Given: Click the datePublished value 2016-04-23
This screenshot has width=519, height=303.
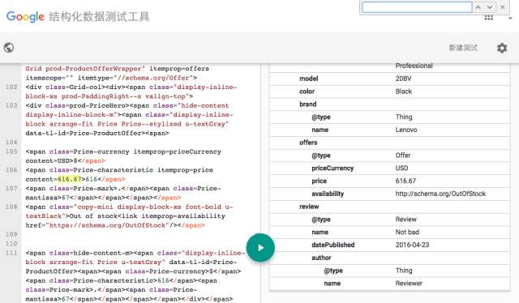Looking at the screenshot, I should point(412,245).
